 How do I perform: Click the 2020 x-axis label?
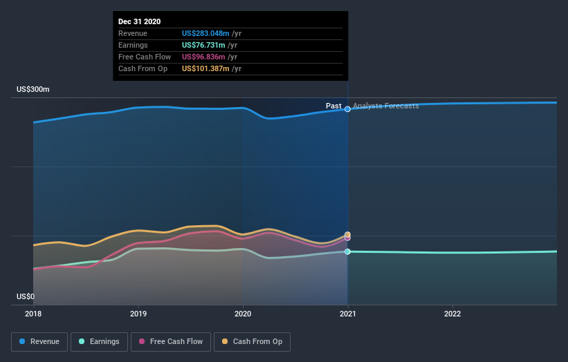click(243, 314)
